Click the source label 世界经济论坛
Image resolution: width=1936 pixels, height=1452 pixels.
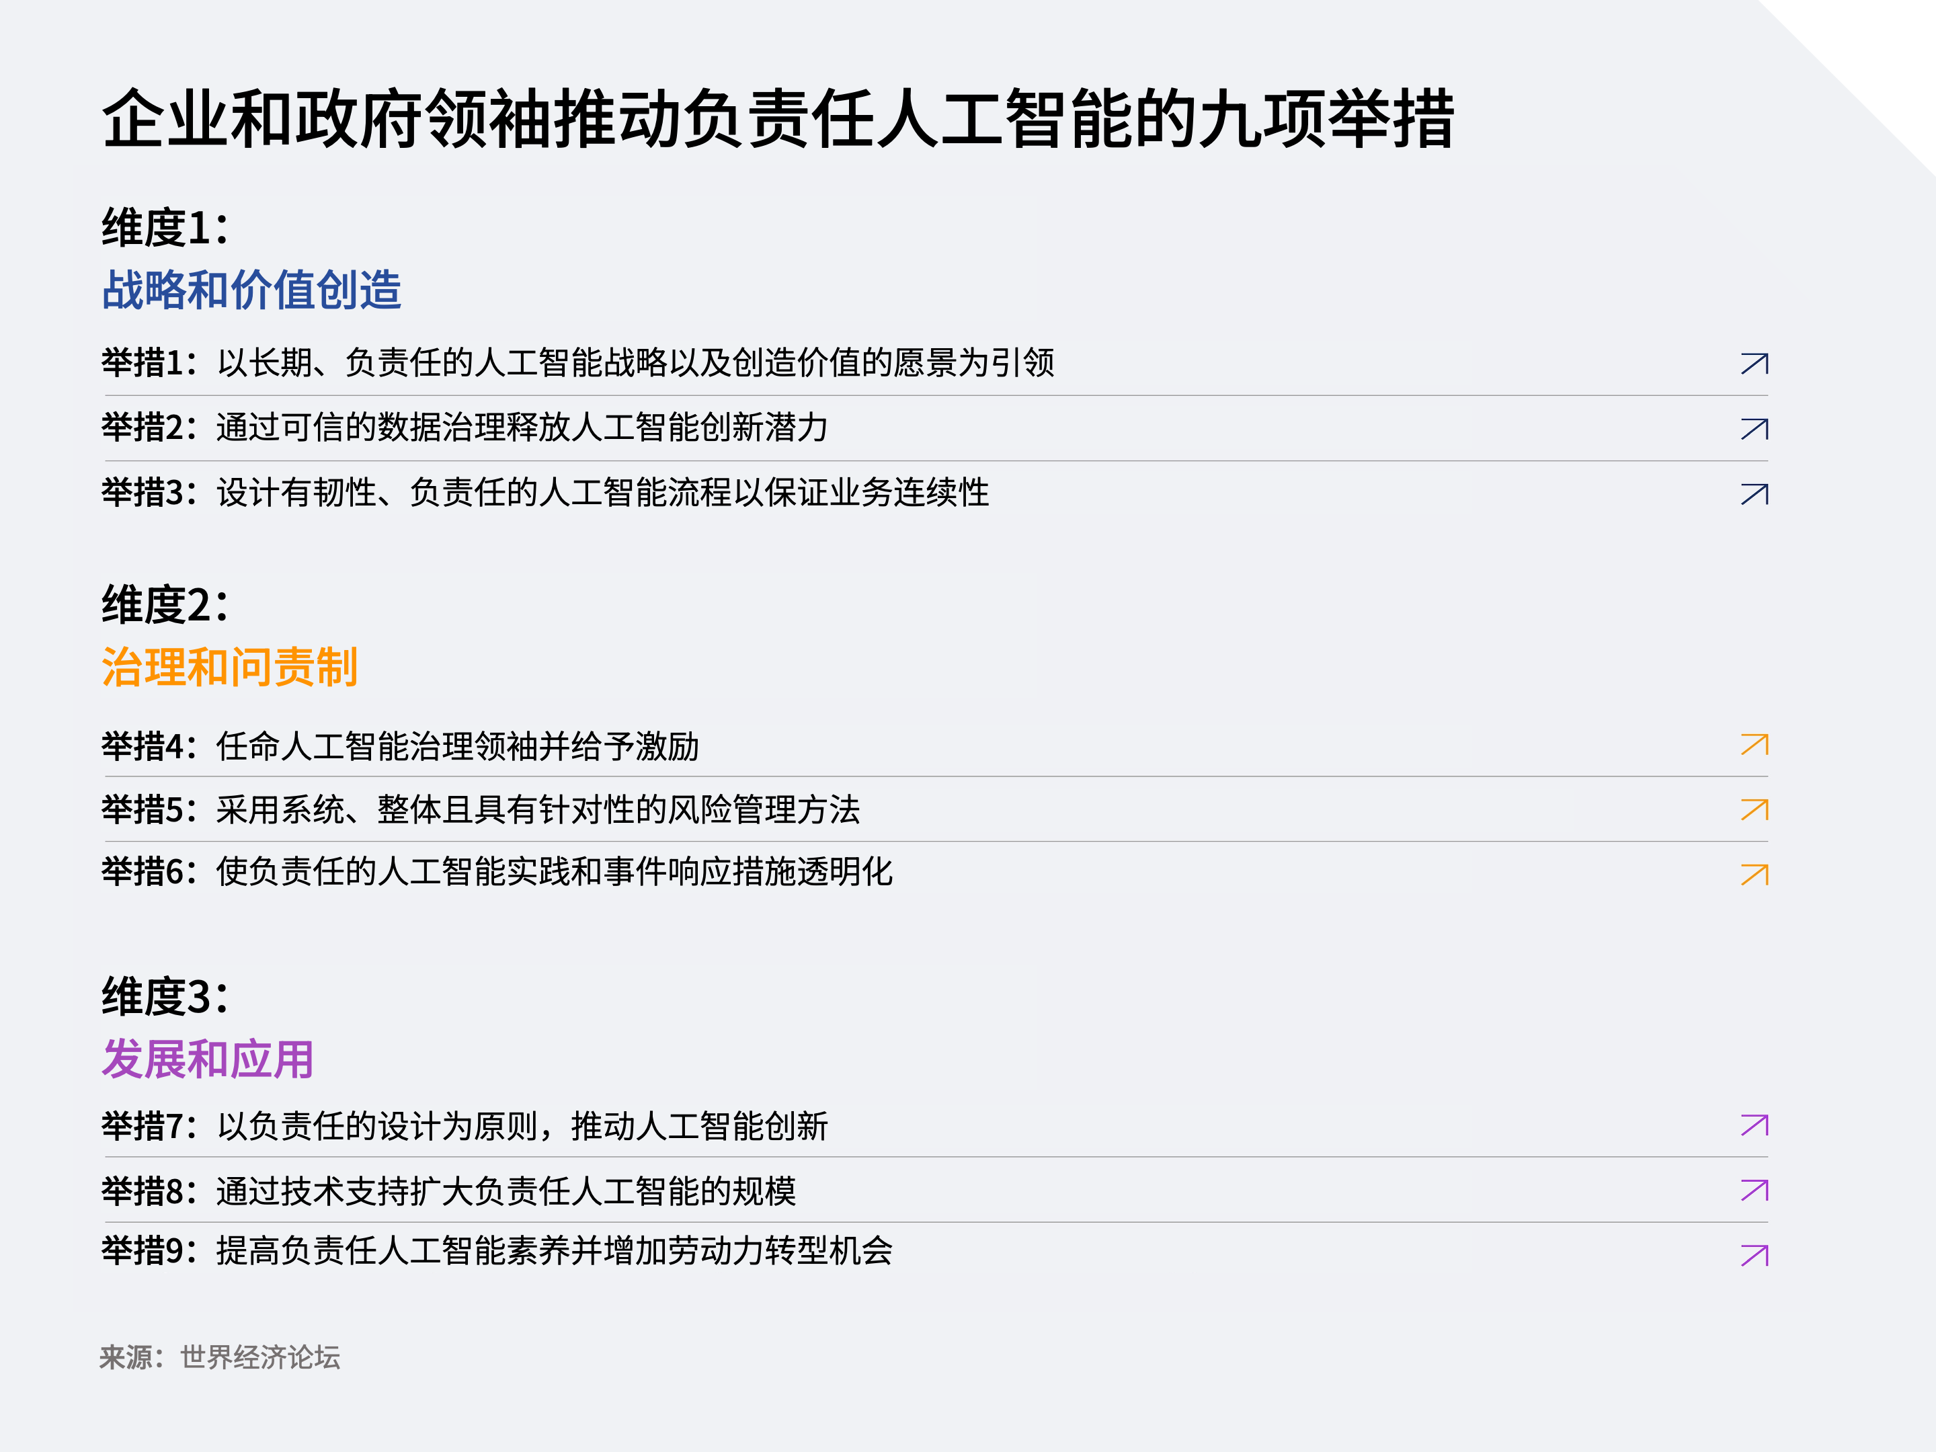point(260,1357)
